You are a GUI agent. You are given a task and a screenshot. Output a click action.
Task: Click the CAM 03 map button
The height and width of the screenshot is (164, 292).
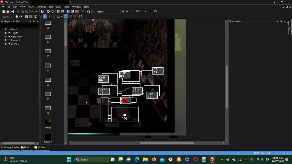click(152, 95)
